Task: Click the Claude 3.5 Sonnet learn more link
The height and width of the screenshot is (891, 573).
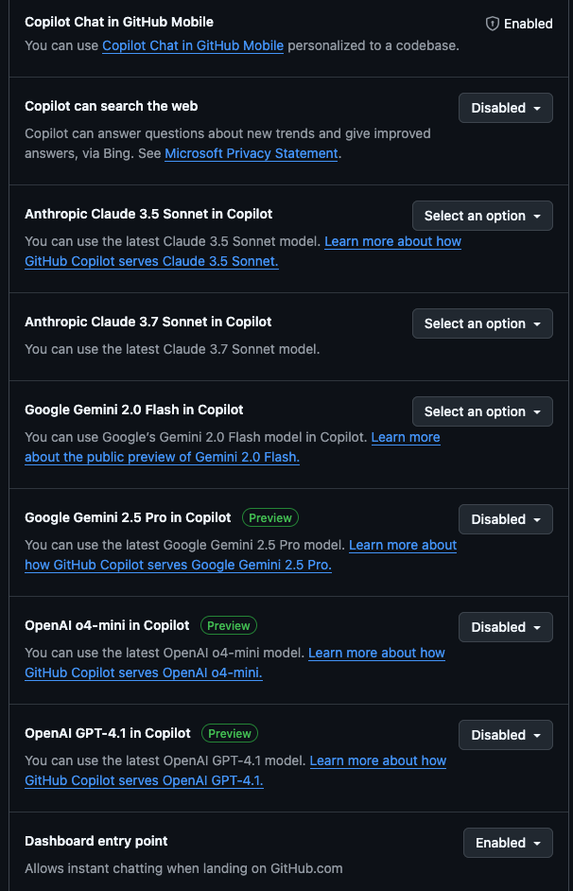Action: 392,241
